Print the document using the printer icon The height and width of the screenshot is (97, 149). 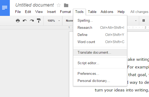(x=18, y=21)
